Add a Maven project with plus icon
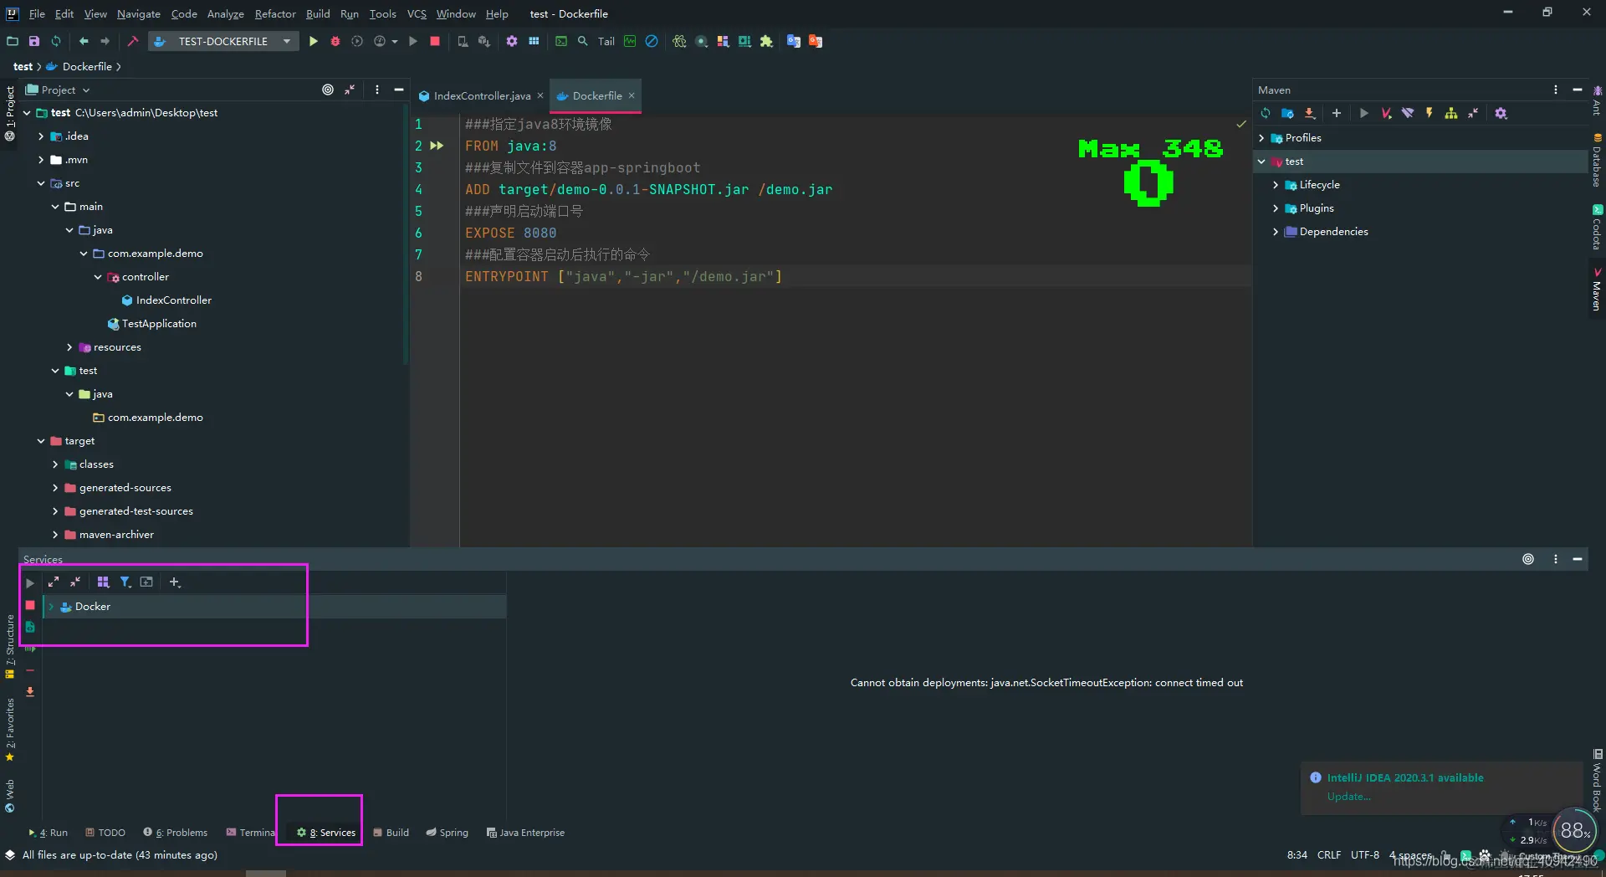Image resolution: width=1606 pixels, height=877 pixels. coord(1337,113)
